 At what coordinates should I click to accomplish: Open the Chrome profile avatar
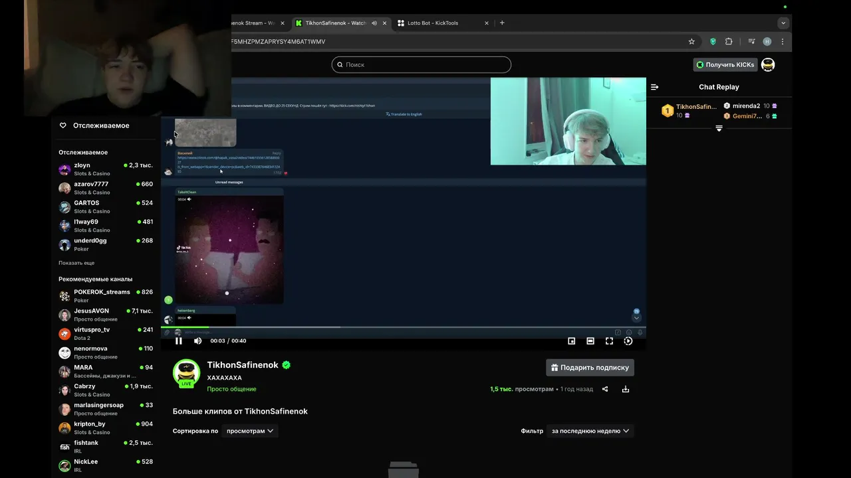[x=767, y=41]
